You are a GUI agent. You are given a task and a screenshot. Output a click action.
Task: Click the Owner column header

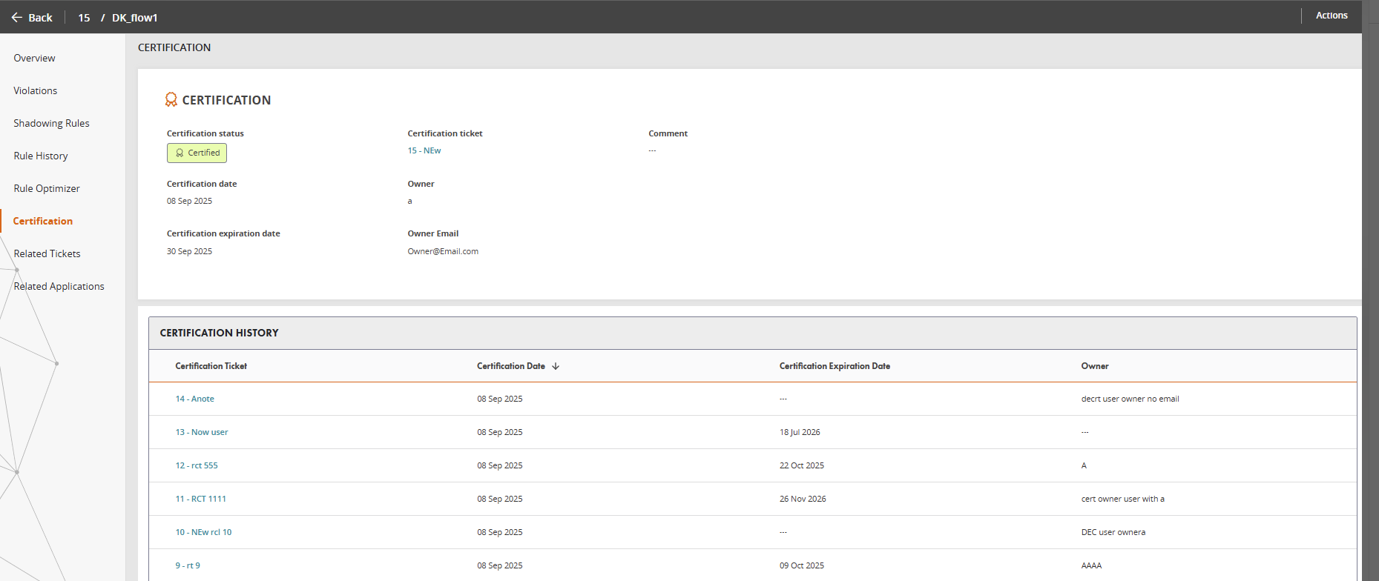tap(1094, 366)
